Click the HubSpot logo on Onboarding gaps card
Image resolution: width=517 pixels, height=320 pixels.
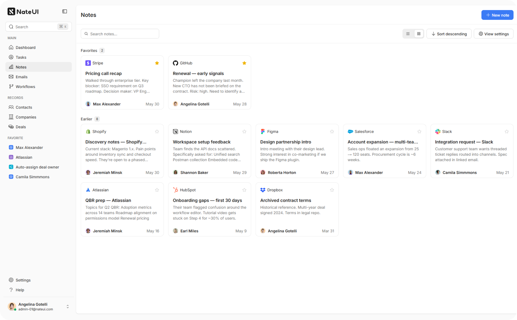[x=176, y=190]
